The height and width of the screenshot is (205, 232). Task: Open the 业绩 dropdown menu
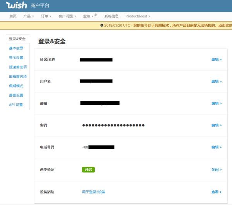coord(89,16)
